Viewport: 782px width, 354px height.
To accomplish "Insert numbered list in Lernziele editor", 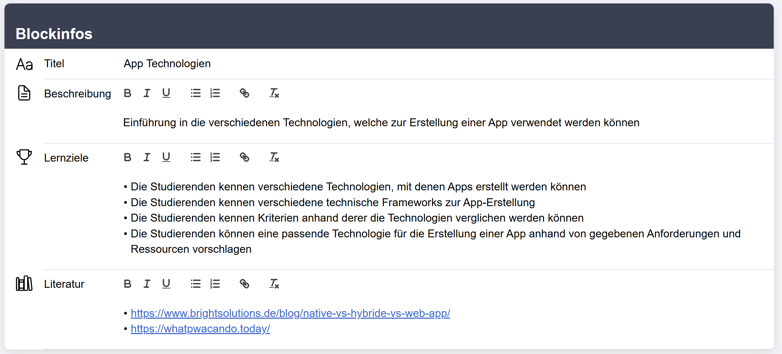I will [x=215, y=157].
